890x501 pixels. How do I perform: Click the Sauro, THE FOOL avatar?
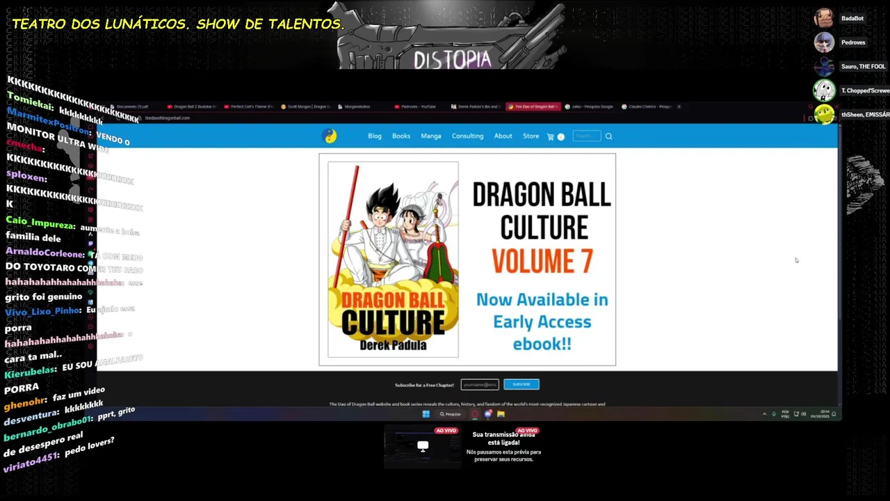824,67
